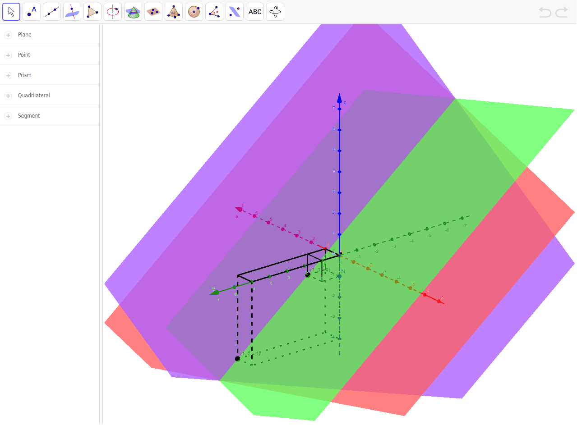577x425 pixels.
Task: Open the ABC Text tool
Action: tap(254, 11)
